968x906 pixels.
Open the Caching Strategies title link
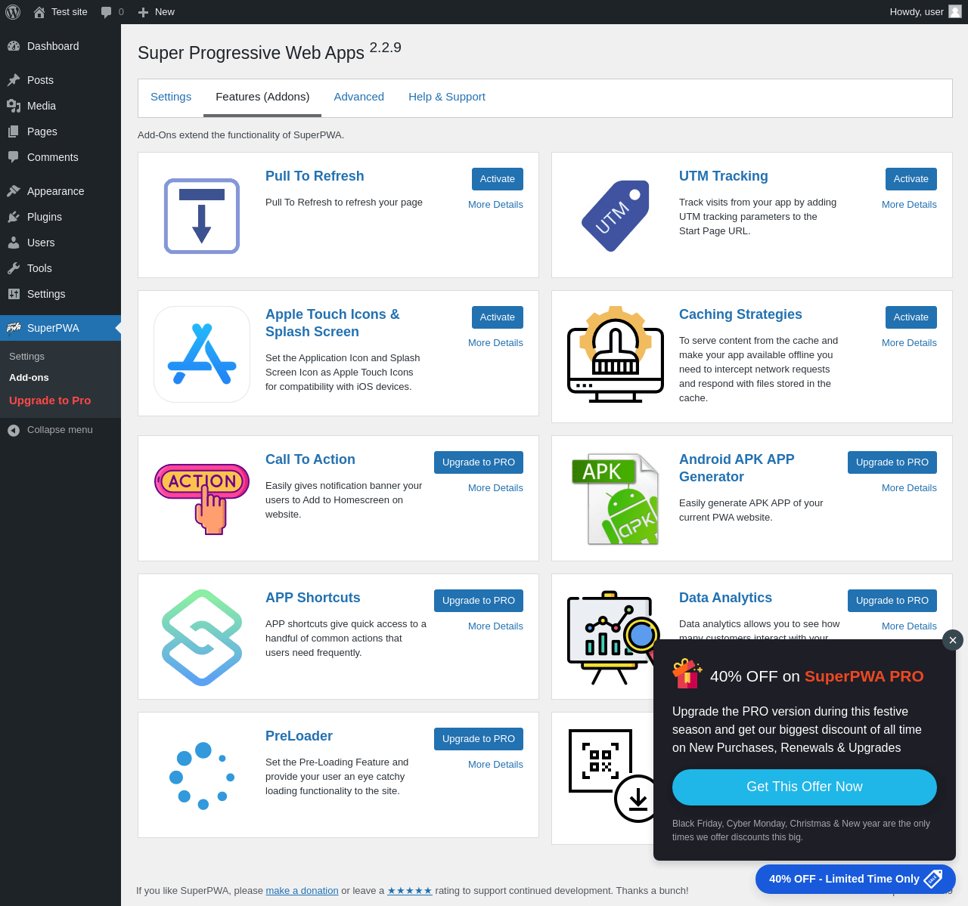(x=740, y=314)
